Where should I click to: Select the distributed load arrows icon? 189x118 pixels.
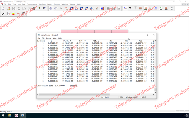click(140, 9)
